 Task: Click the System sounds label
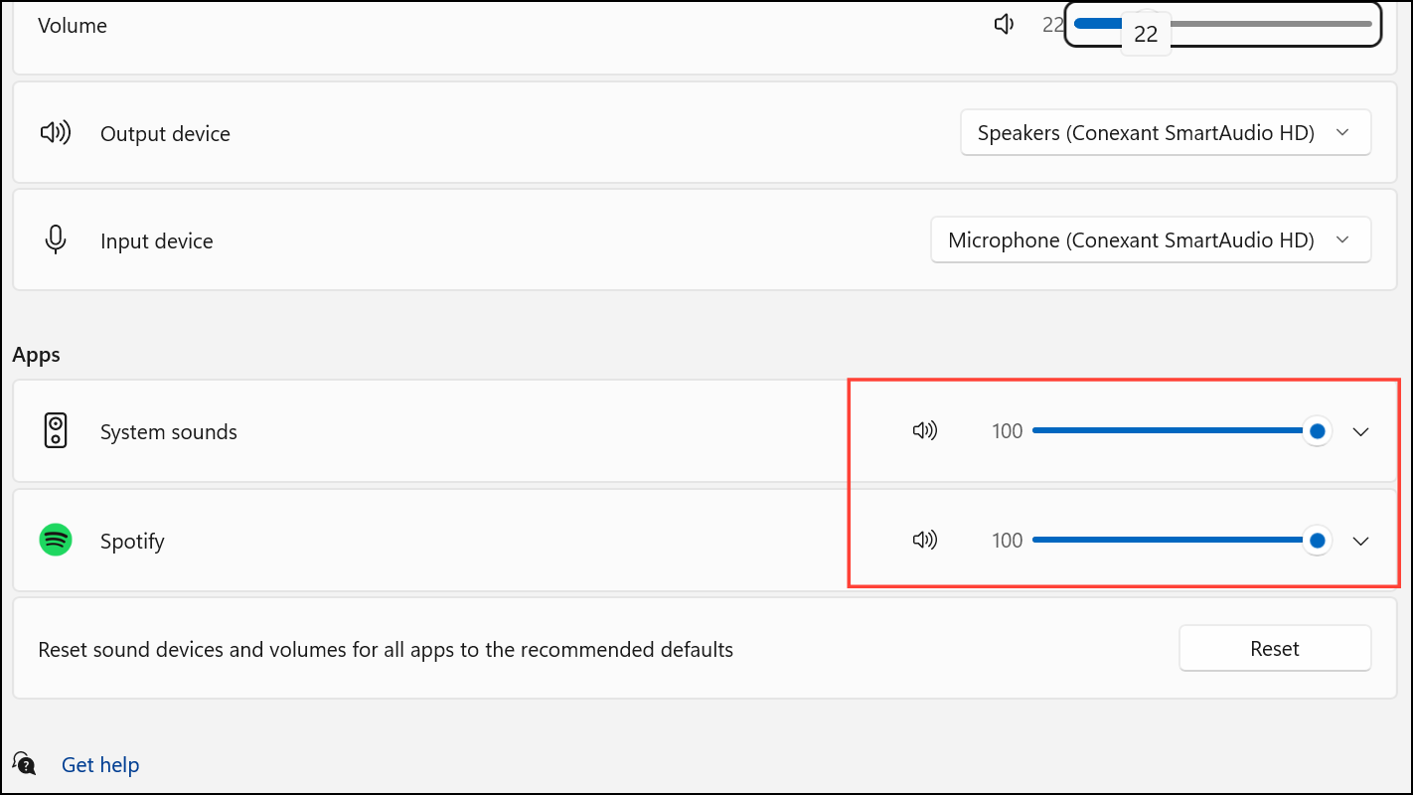pyautogui.click(x=169, y=431)
